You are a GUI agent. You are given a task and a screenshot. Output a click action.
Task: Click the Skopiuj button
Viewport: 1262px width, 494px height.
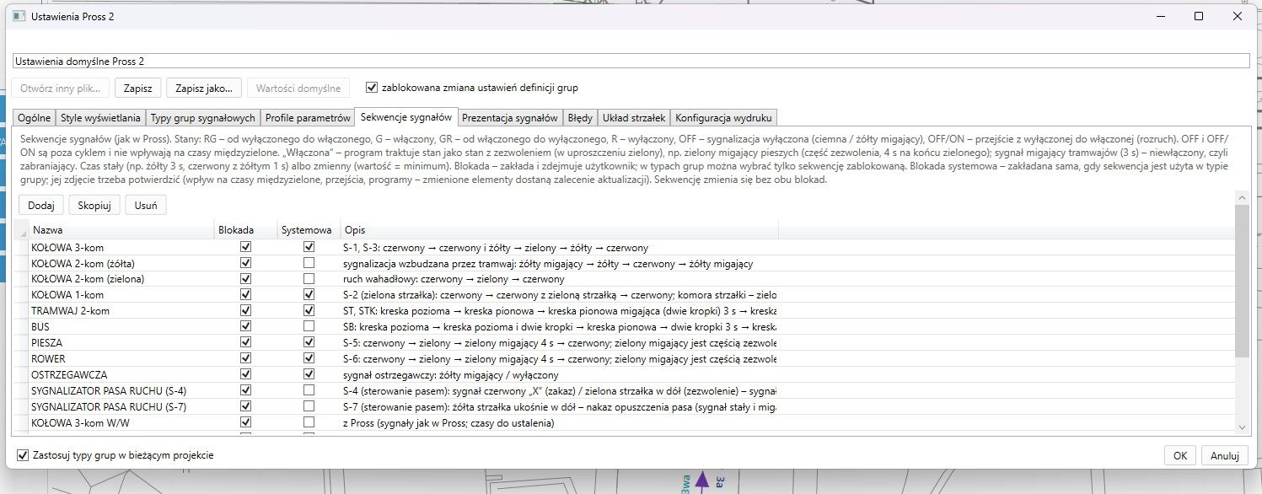point(94,205)
